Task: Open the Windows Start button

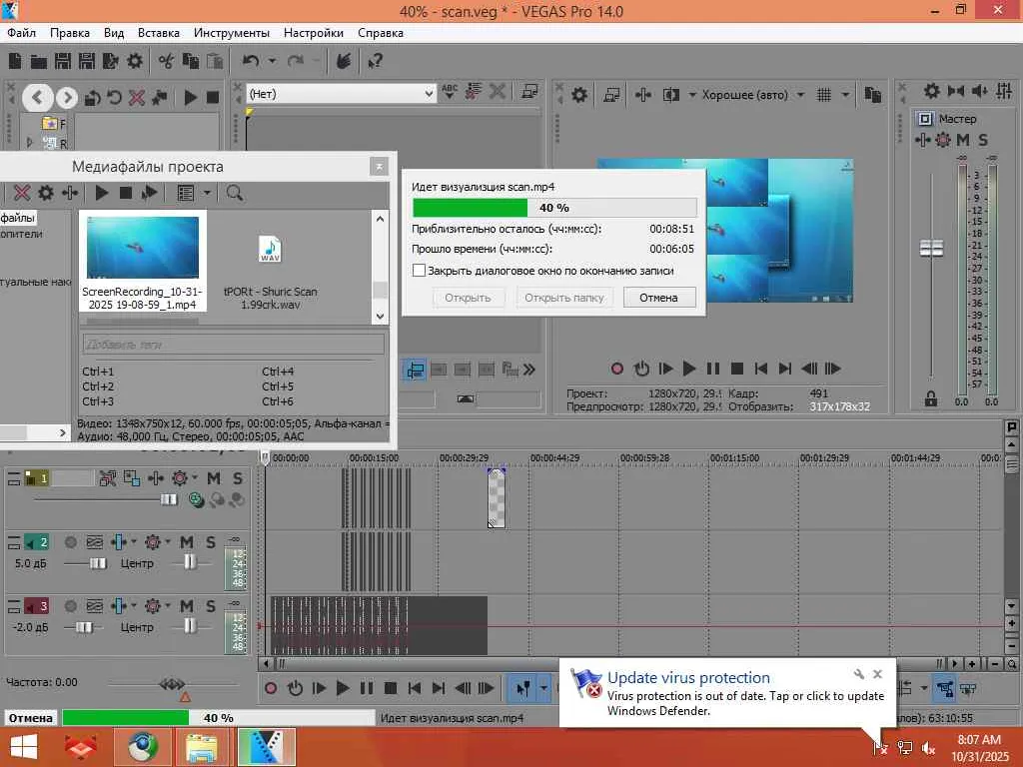Action: 24,747
